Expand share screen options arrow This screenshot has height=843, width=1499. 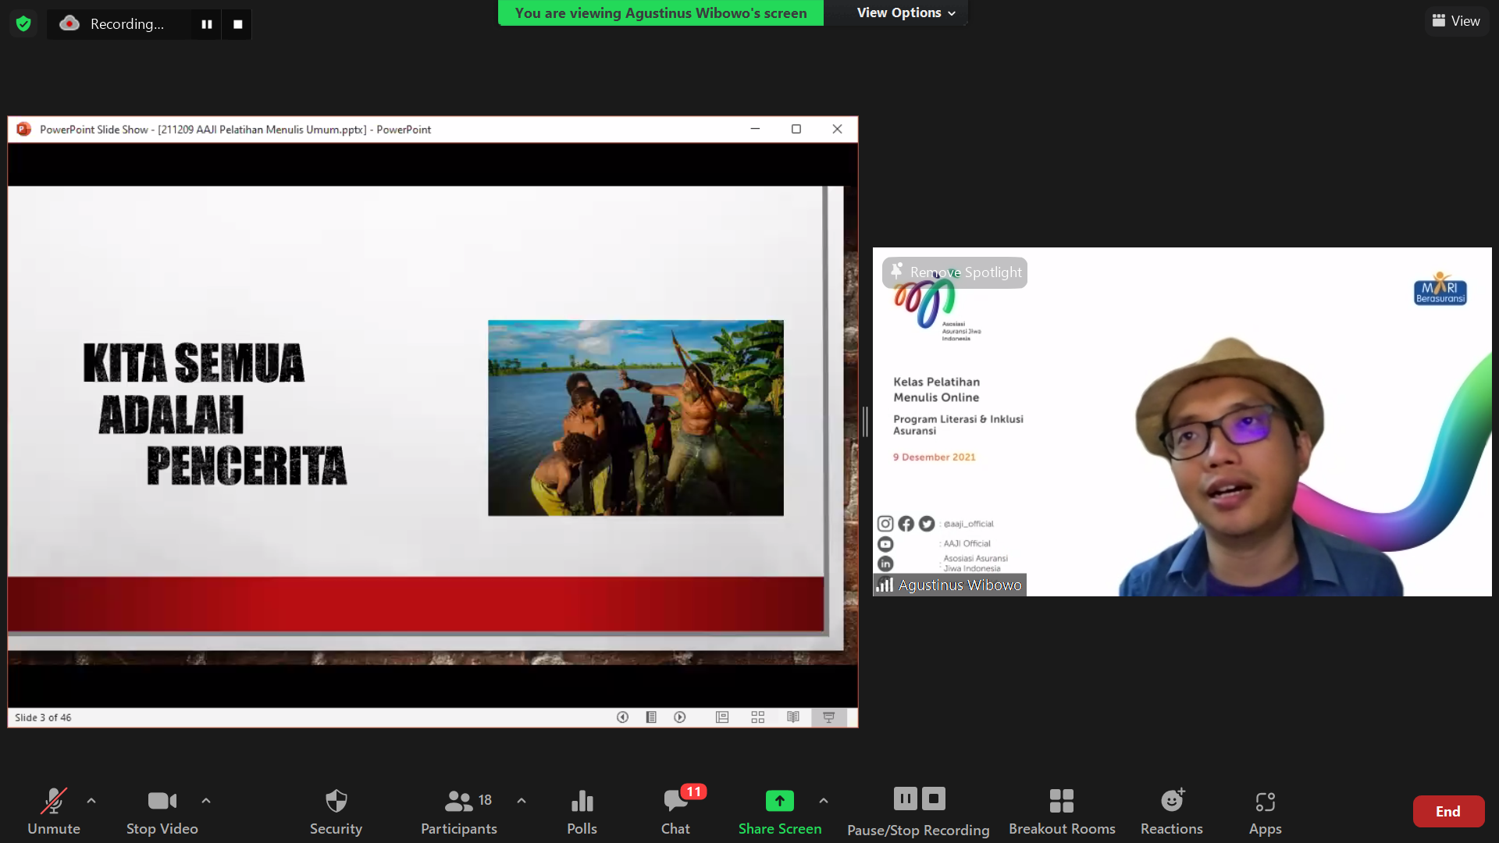[x=824, y=801]
